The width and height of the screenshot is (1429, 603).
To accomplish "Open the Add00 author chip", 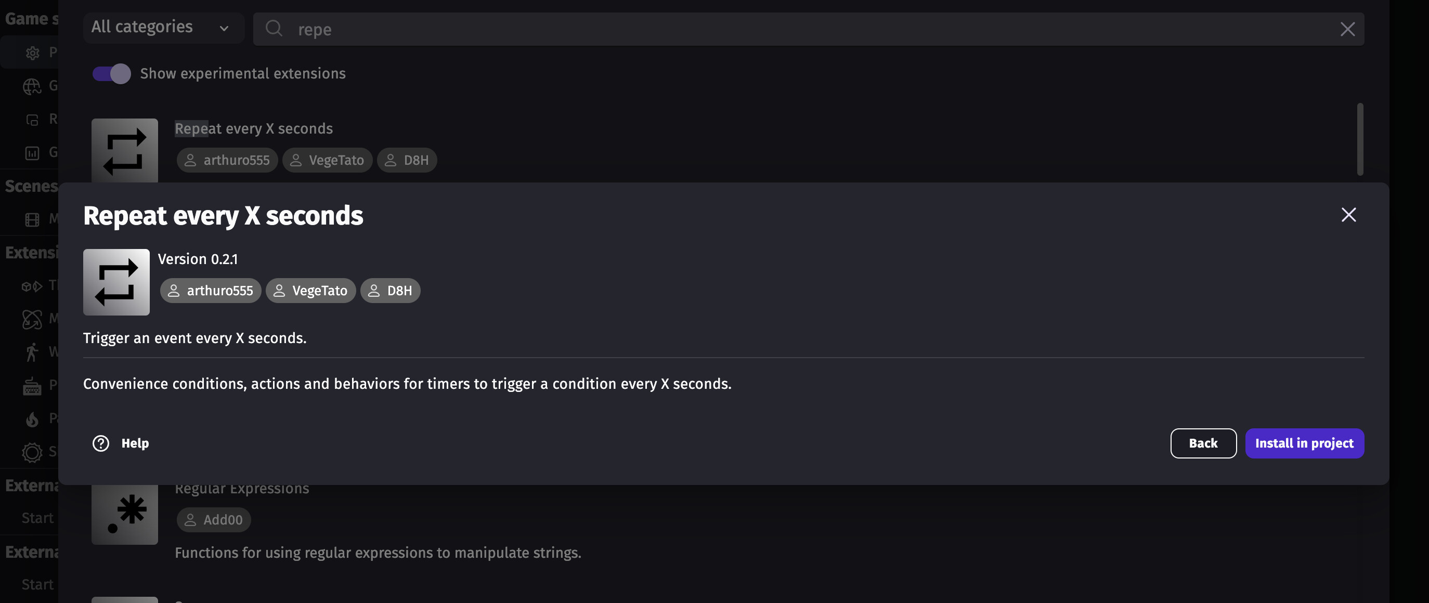I will tap(214, 520).
